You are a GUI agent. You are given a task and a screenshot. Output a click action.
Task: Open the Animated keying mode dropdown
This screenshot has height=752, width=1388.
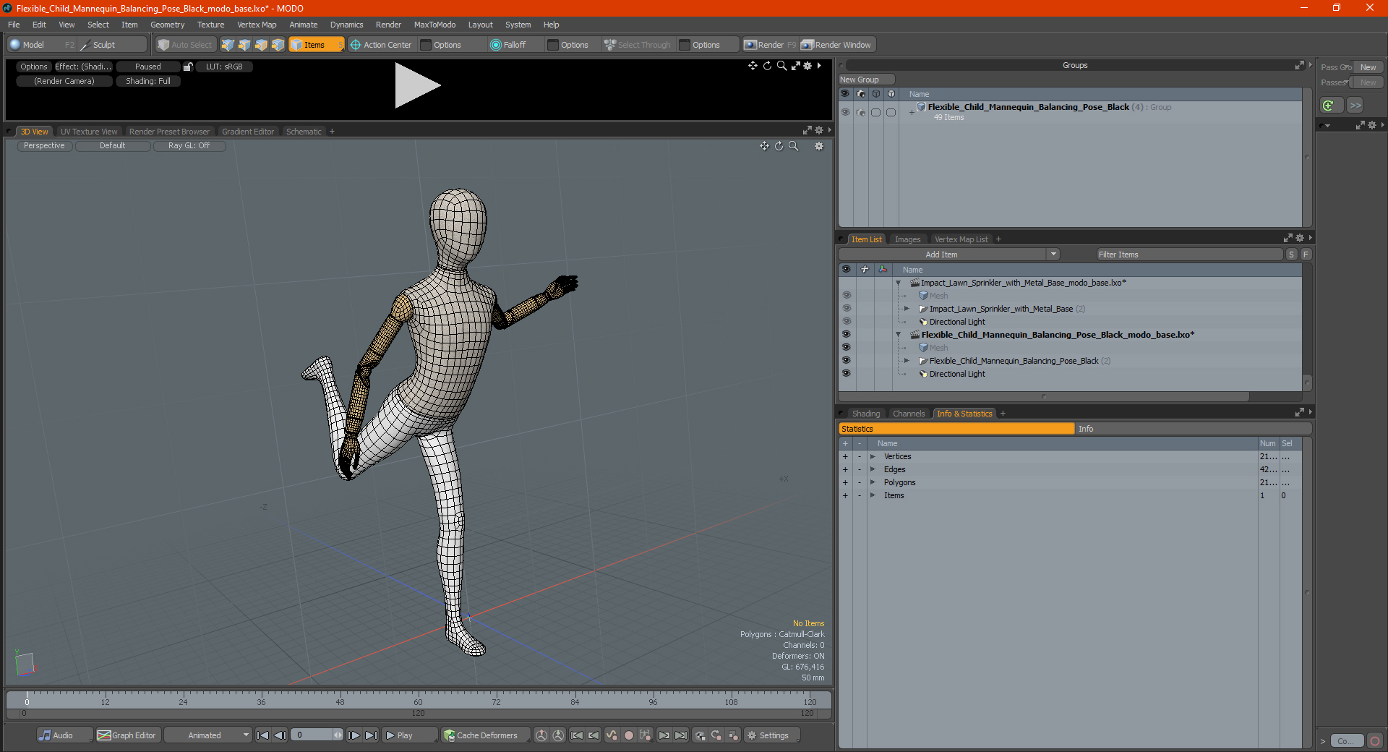208,735
